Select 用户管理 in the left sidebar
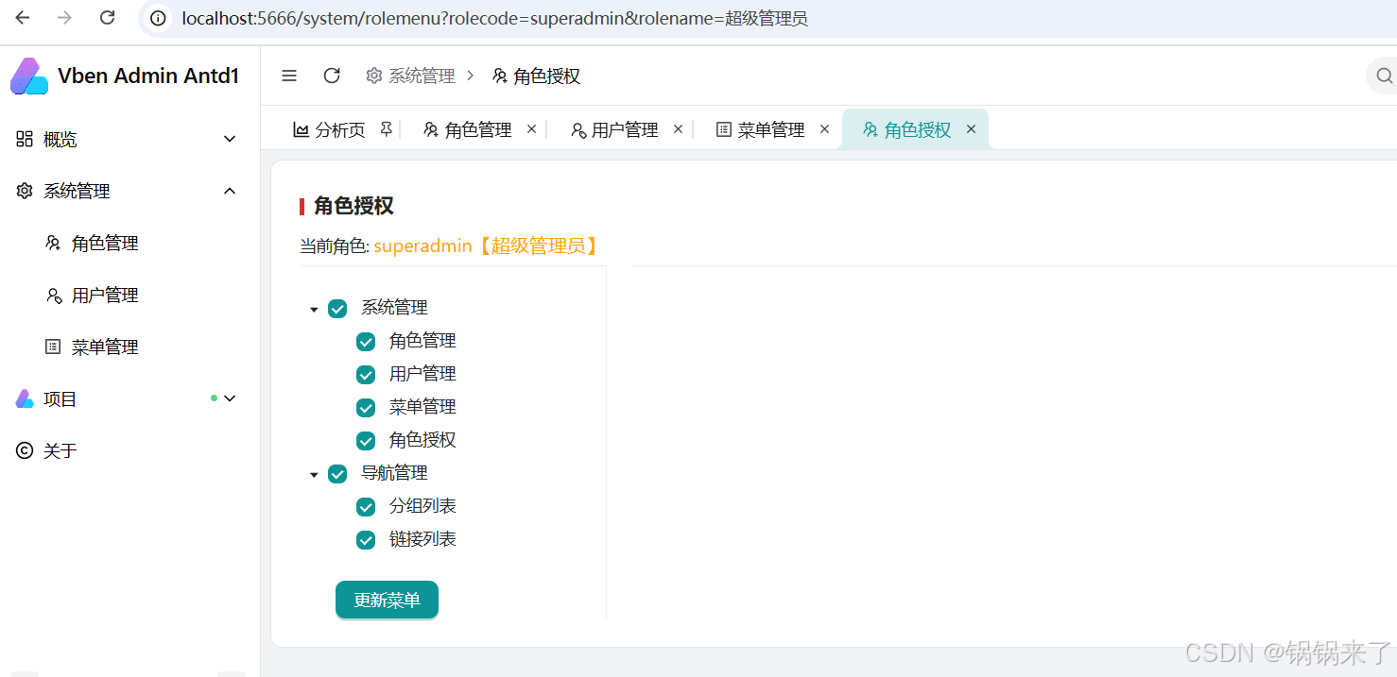The image size is (1397, 677). click(x=104, y=294)
